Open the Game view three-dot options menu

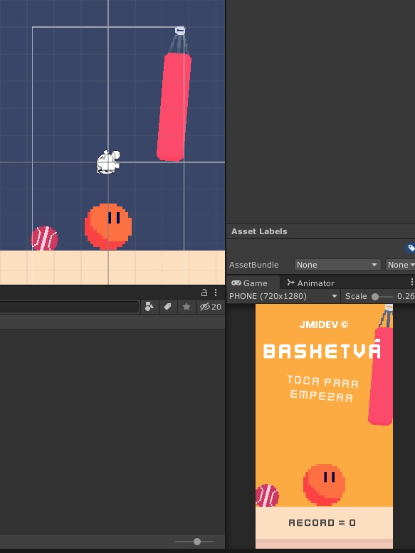[x=411, y=282]
